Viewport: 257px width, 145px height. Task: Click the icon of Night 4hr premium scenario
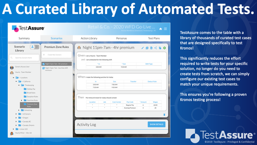(43, 64)
